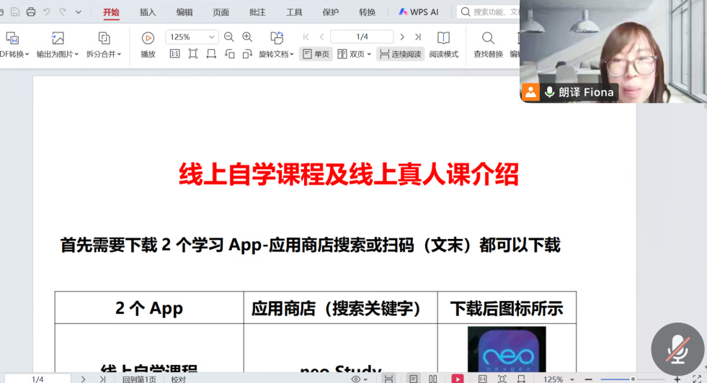Click the zoom slider in status bar

(632, 379)
